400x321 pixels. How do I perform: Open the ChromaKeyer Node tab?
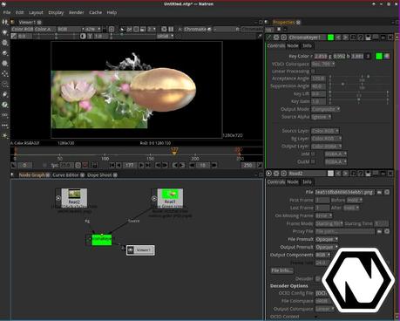(293, 45)
